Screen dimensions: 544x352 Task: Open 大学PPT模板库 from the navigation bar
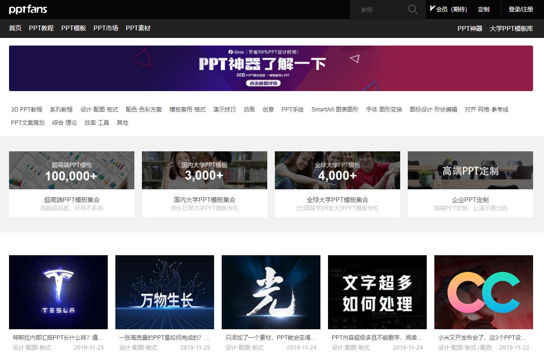(x=510, y=28)
